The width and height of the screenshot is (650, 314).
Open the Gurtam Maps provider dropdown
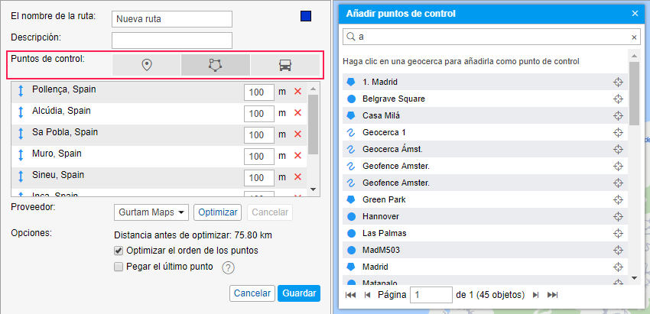click(151, 212)
